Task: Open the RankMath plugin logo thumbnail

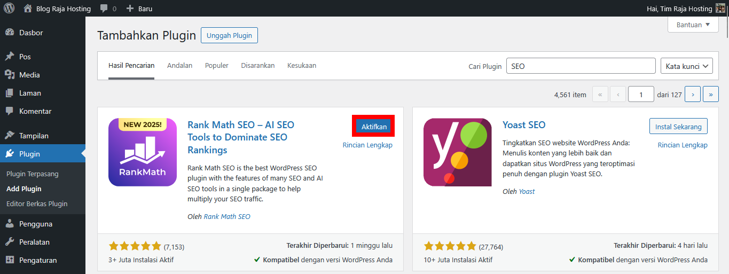Action: (x=143, y=152)
